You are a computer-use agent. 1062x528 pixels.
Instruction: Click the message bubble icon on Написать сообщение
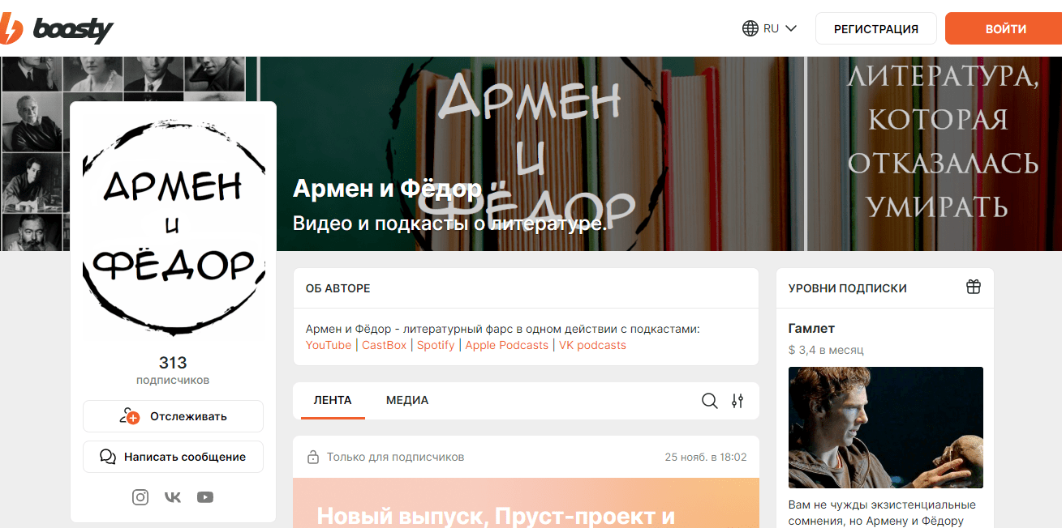click(107, 456)
